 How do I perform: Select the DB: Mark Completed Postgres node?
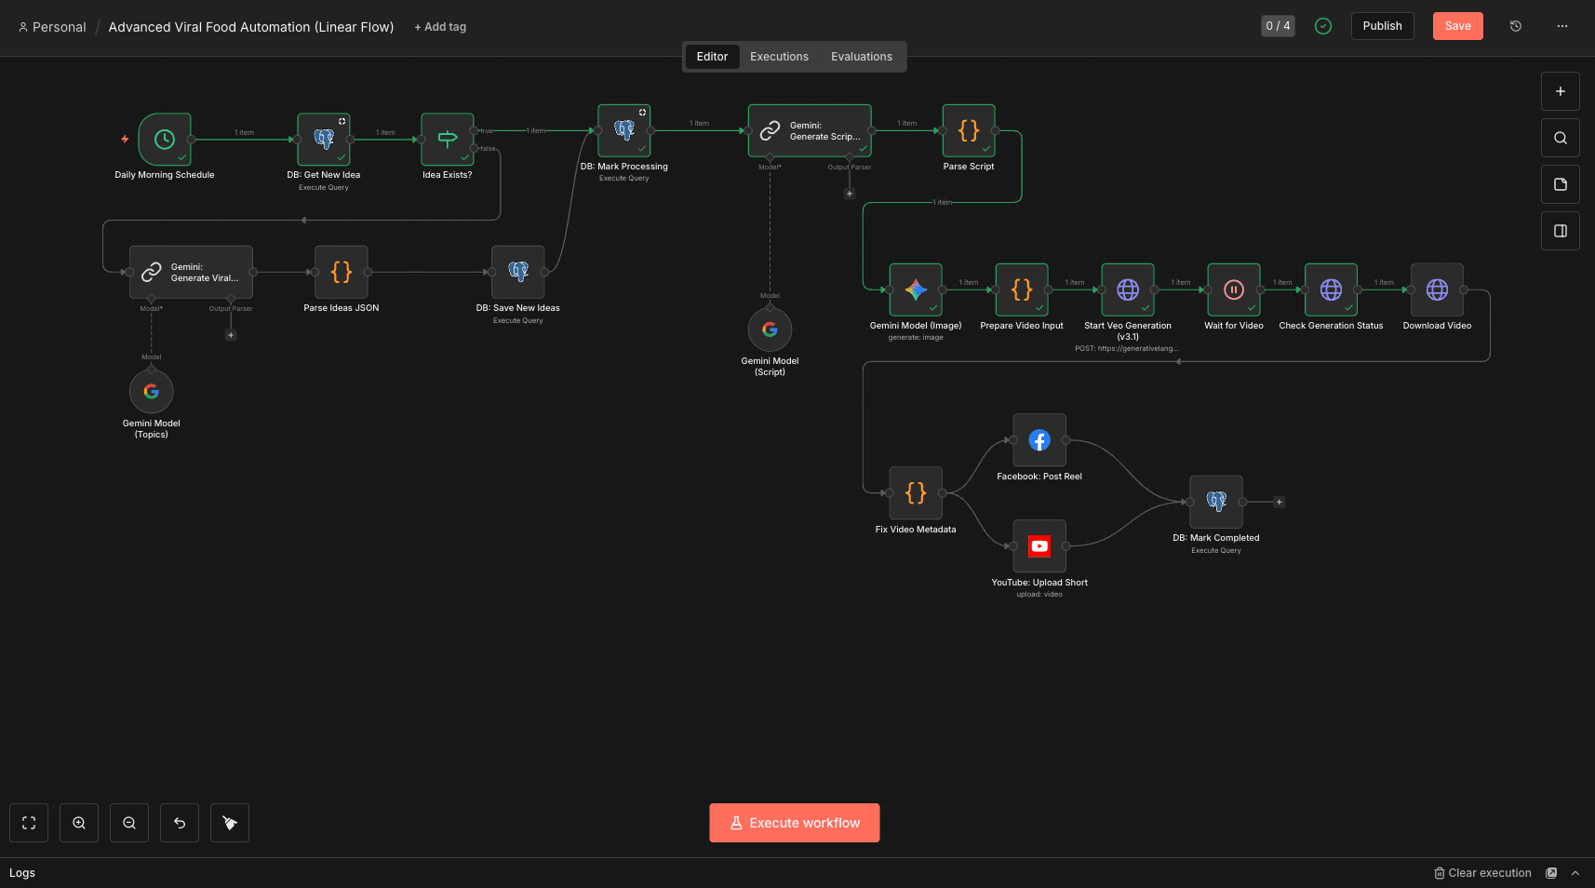[1215, 502]
